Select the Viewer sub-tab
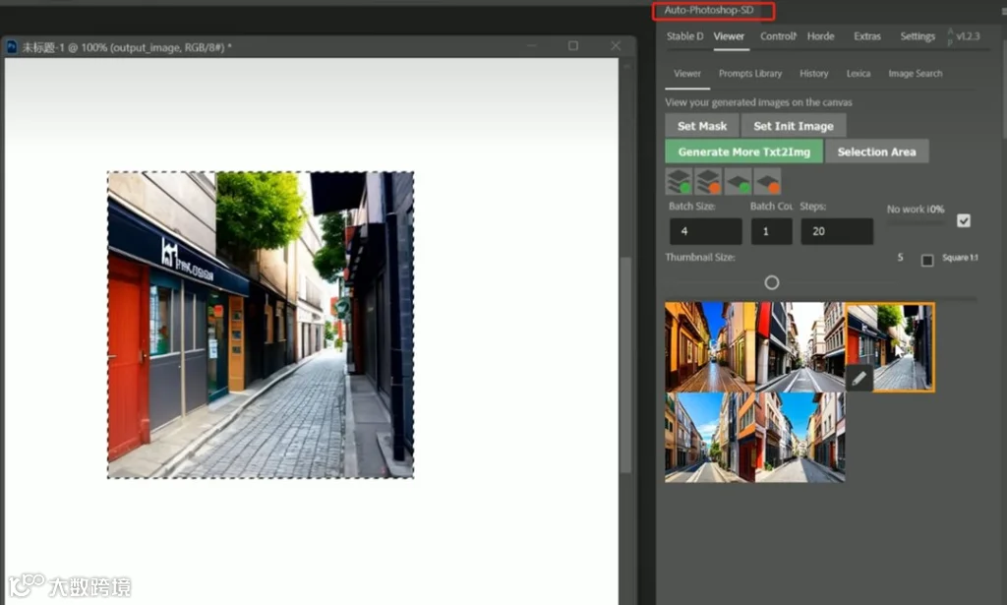The image size is (1007, 605). (x=687, y=74)
